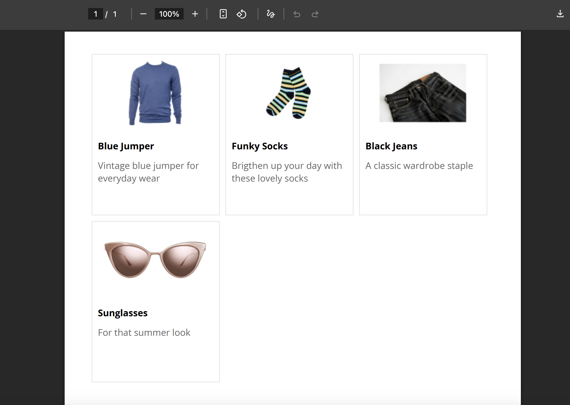Viewport: 570px width, 405px height.
Task: Click the current page number field
Action: [96, 14]
